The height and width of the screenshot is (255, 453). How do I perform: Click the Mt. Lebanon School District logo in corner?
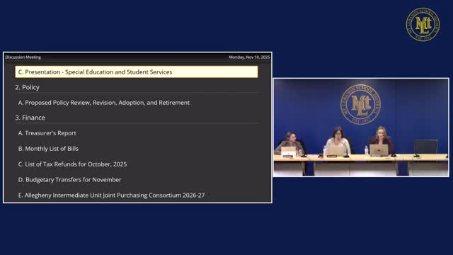tap(423, 25)
